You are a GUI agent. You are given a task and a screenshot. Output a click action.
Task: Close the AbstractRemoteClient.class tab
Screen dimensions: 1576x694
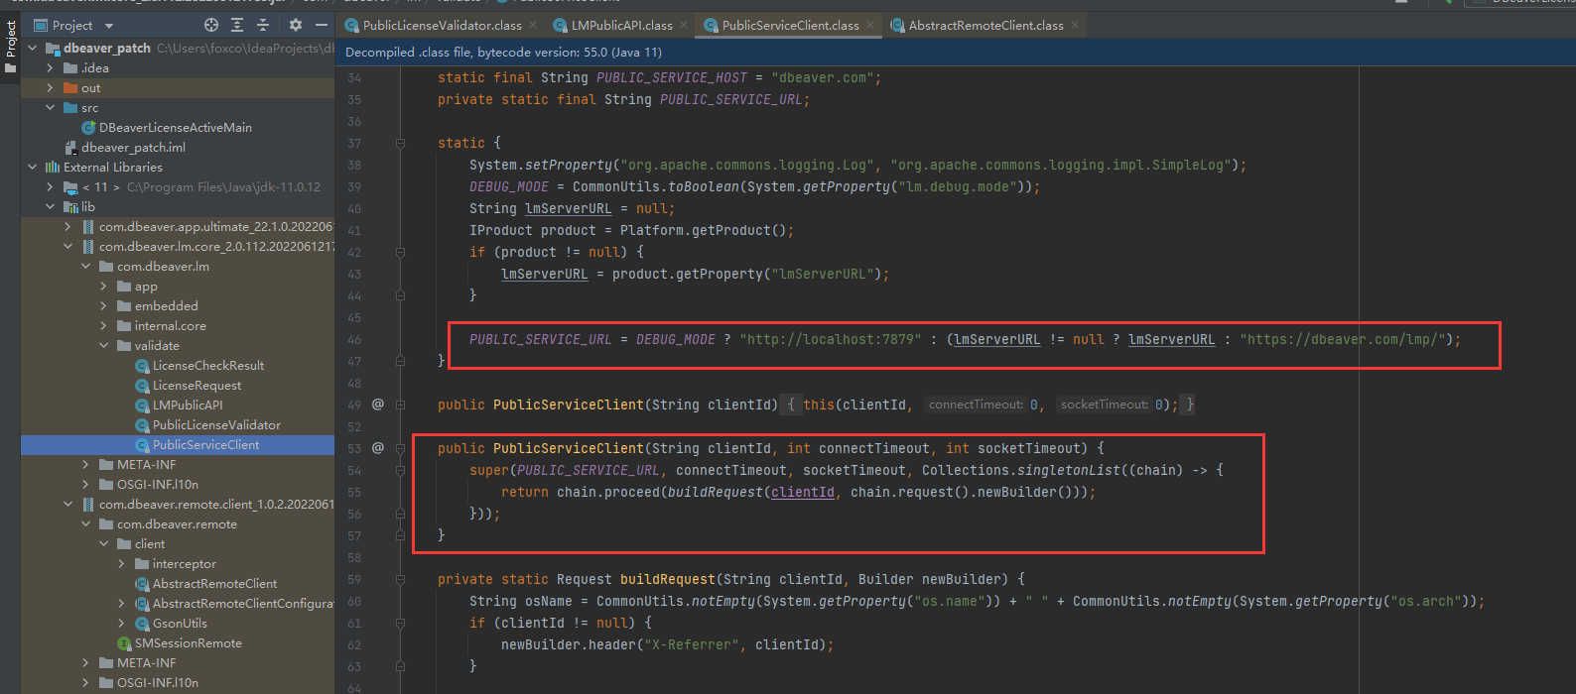(1075, 25)
